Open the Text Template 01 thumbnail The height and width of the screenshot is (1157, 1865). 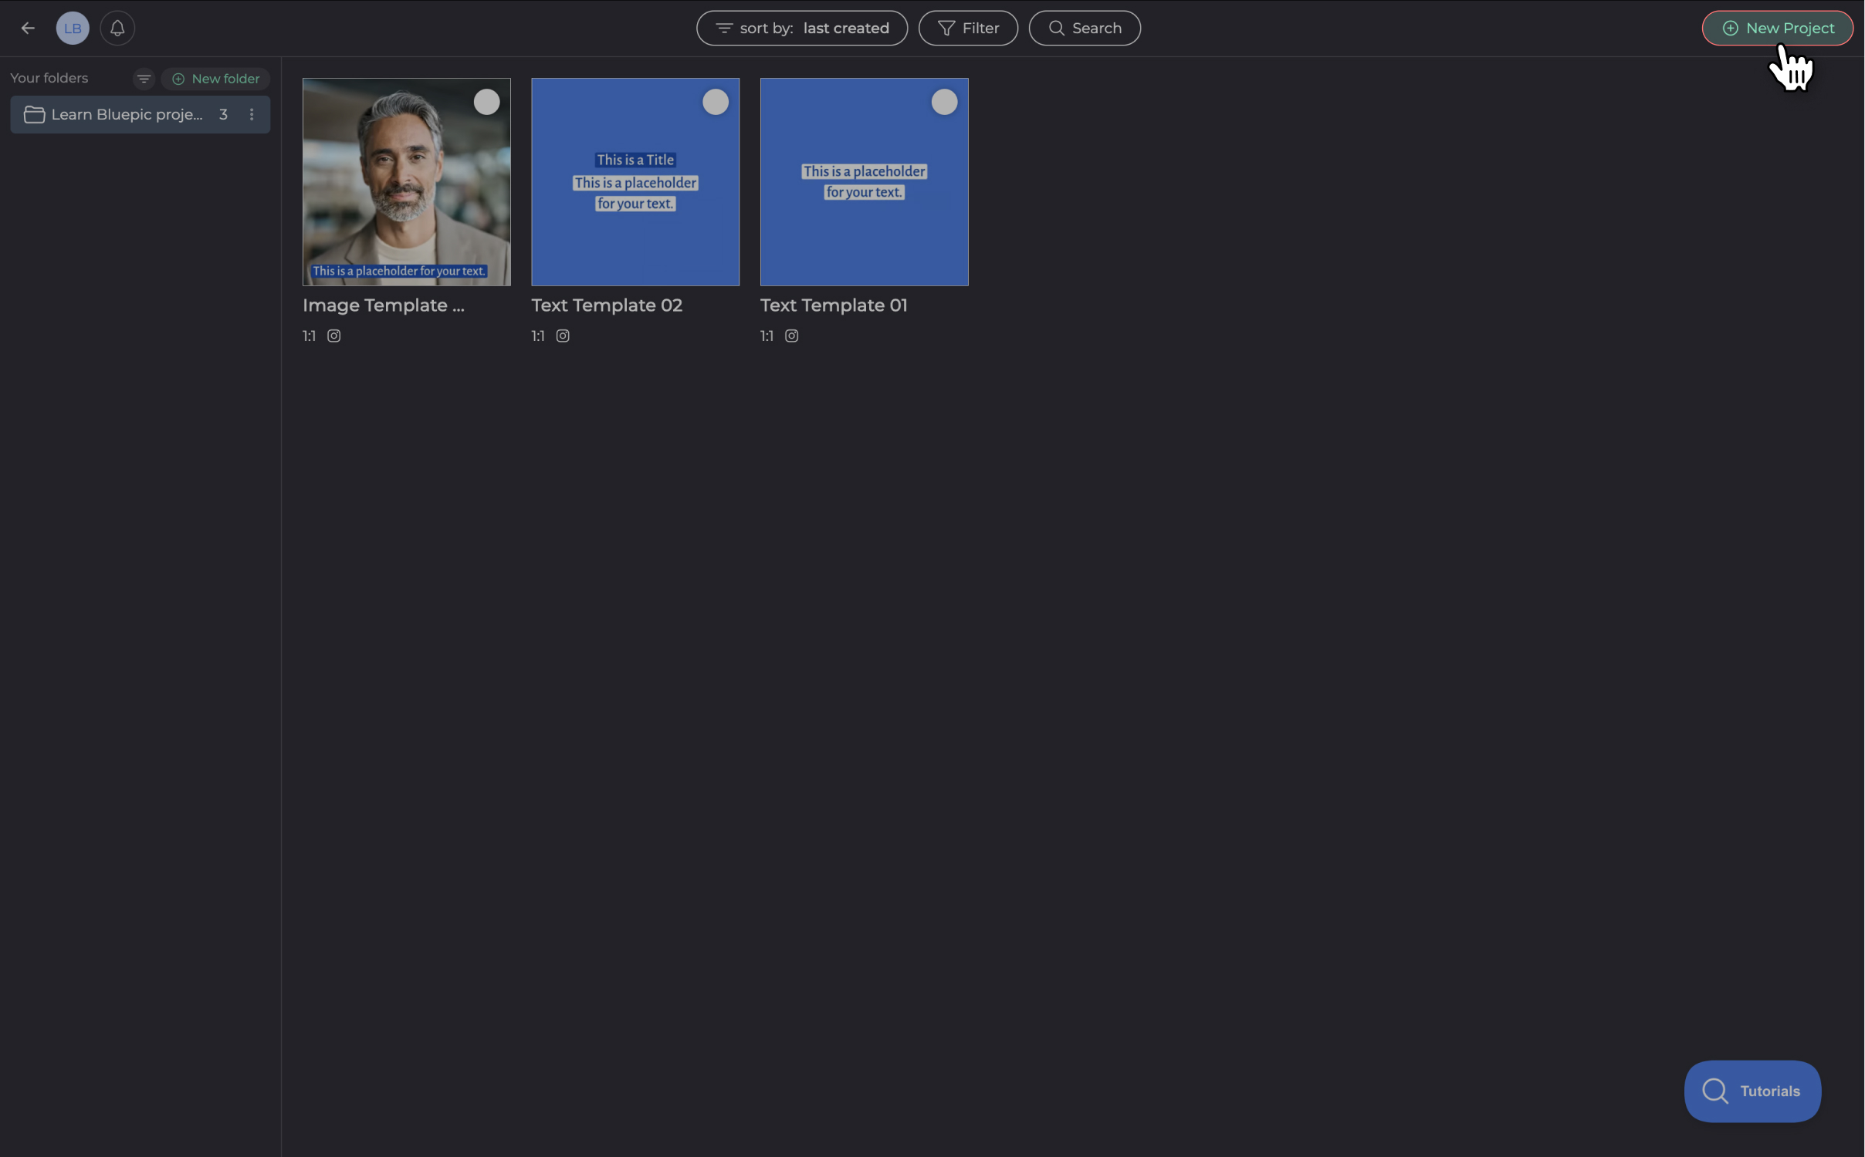(865, 182)
